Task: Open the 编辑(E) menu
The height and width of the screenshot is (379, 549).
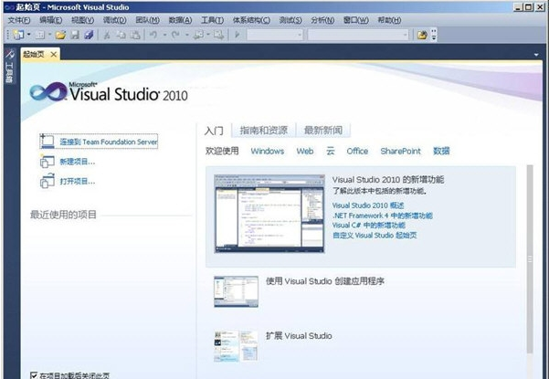Action: tap(51, 20)
